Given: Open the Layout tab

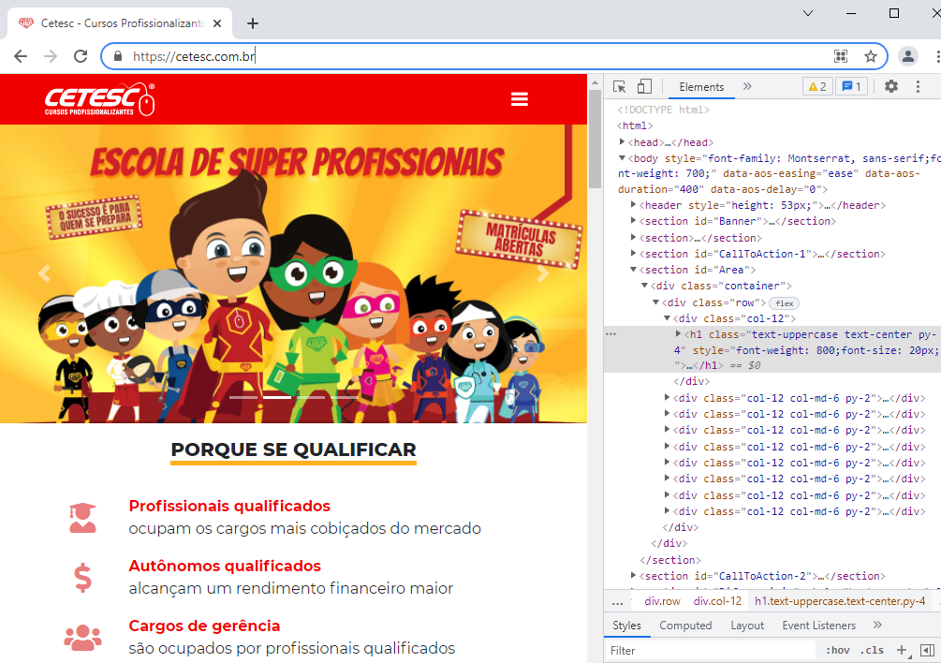Looking at the screenshot, I should (x=747, y=626).
